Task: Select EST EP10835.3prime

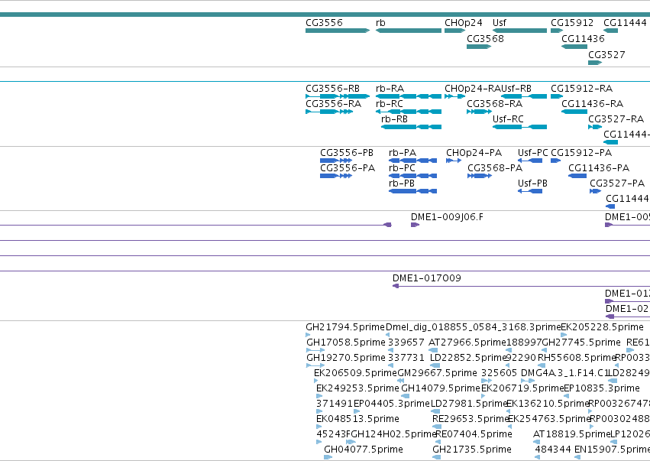Action: coord(566,396)
